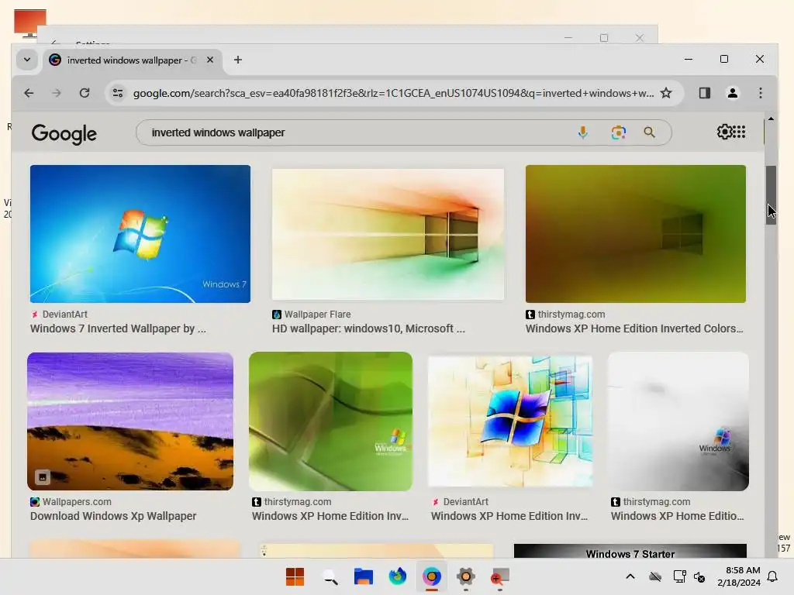Bookmark this page with the star icon

(x=666, y=93)
